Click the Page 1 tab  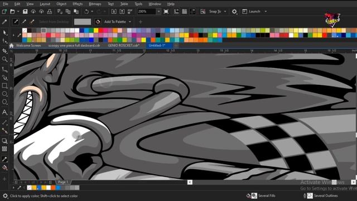[63, 182]
